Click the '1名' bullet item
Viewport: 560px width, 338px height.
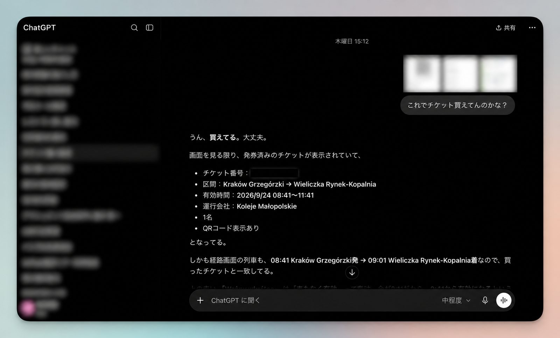coord(208,217)
